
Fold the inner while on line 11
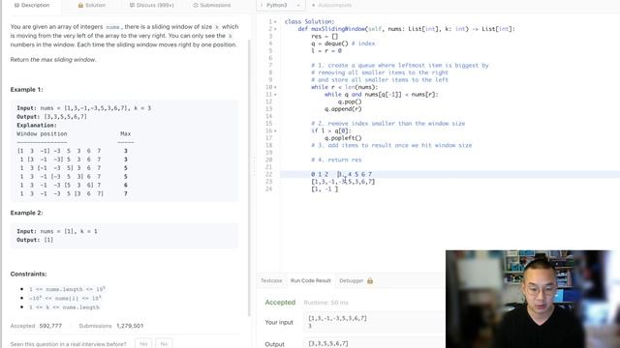(275, 95)
